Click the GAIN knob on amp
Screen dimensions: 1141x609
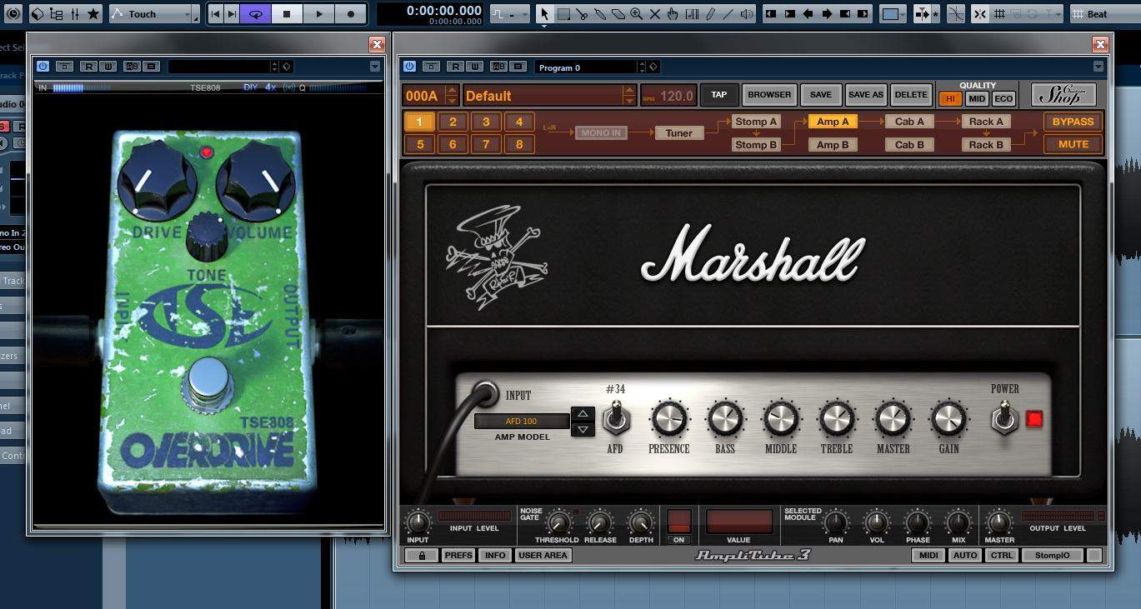[x=948, y=419]
